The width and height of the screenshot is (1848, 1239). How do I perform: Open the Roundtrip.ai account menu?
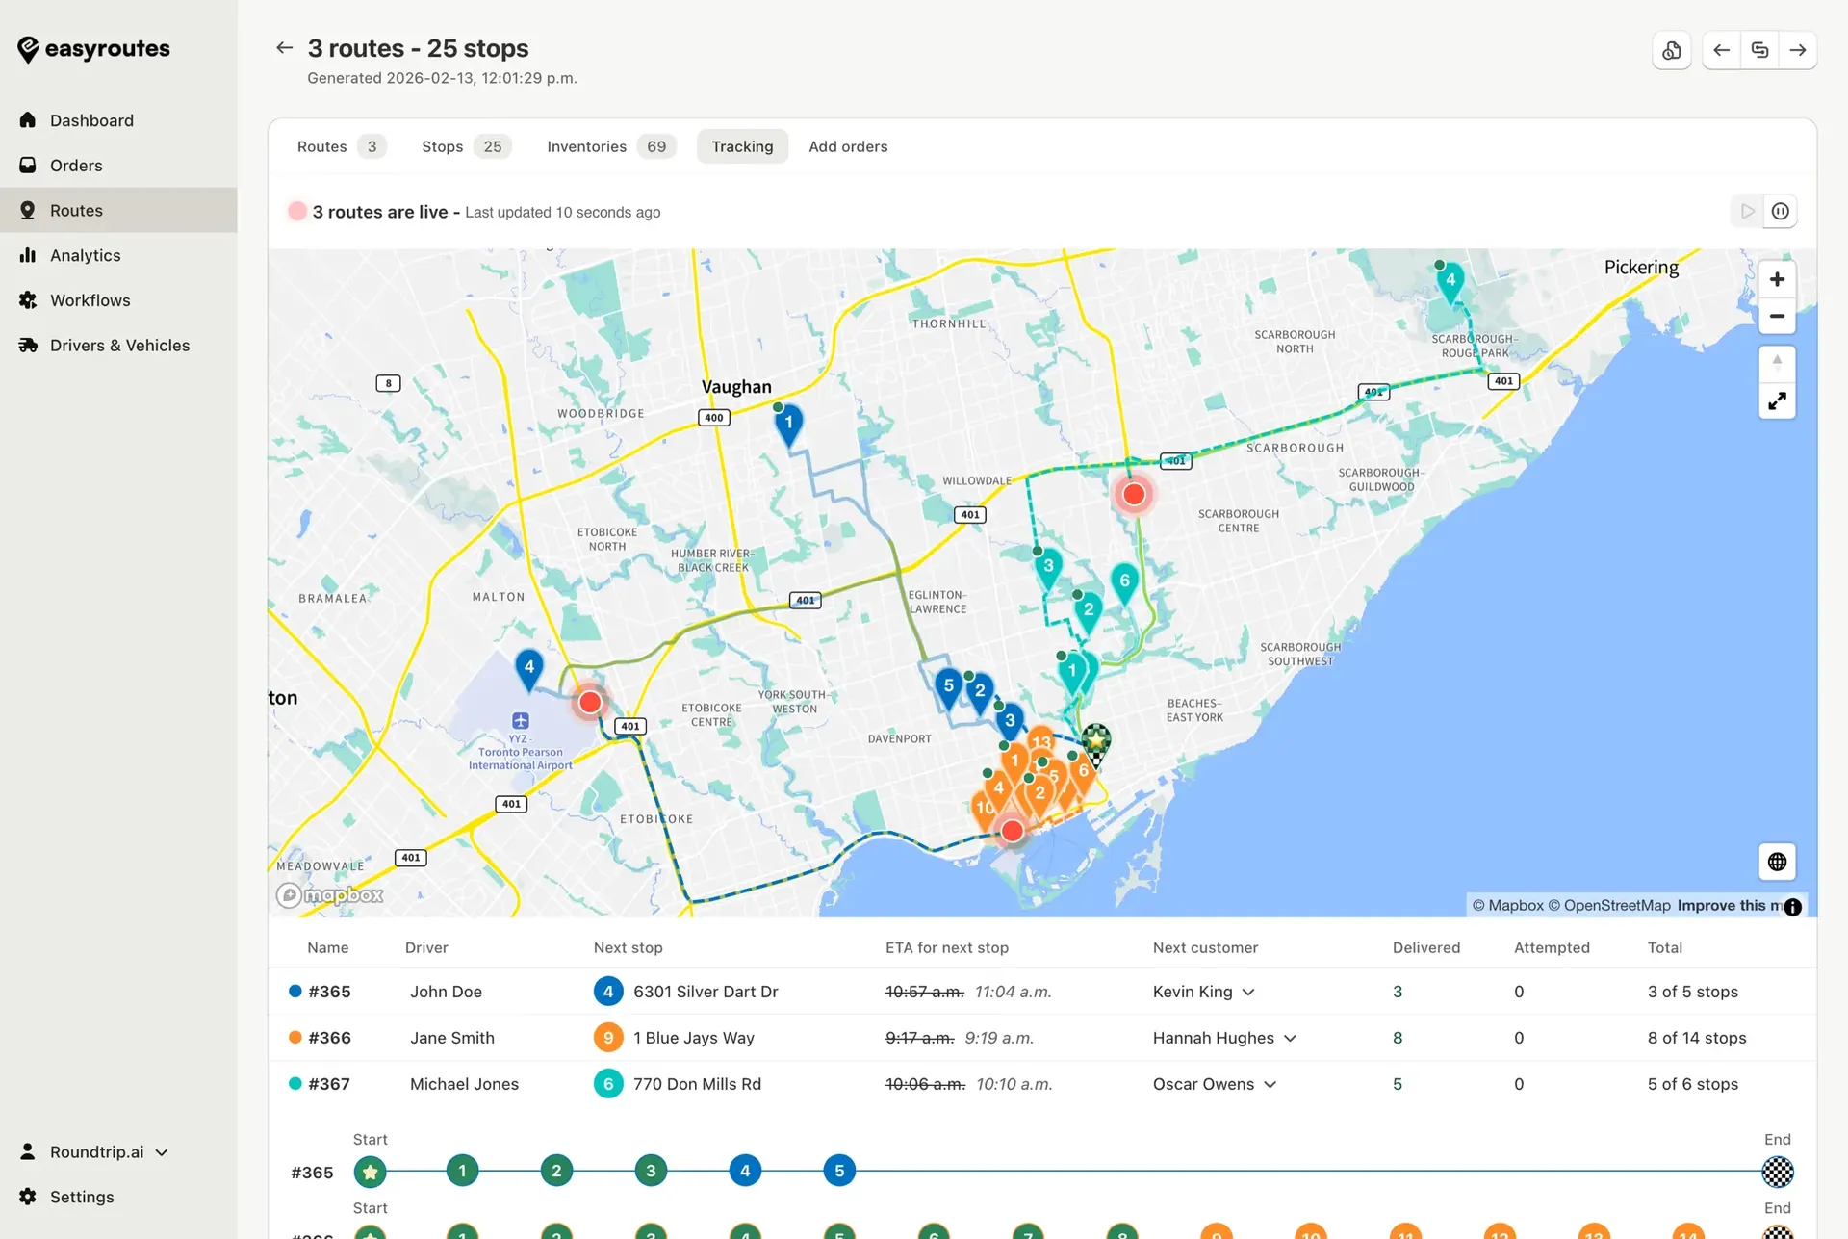(x=94, y=1152)
